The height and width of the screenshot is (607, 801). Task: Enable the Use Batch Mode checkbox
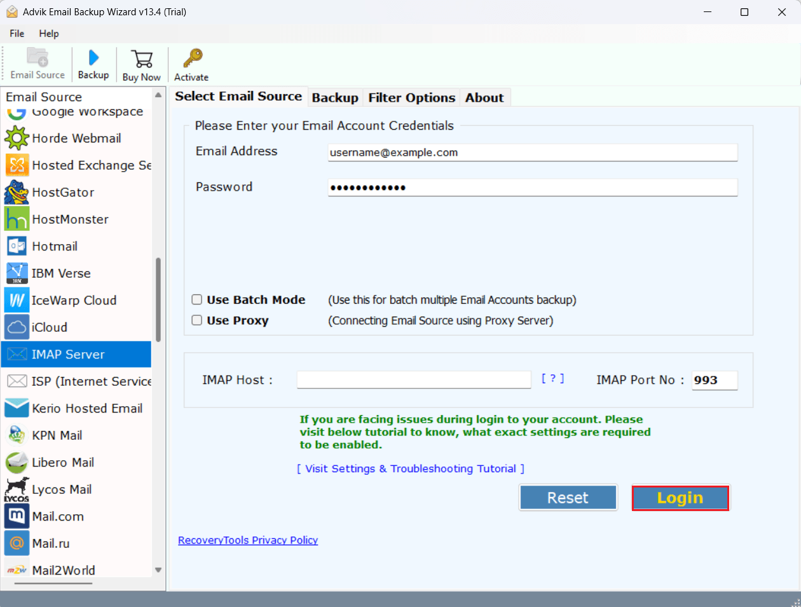coord(197,299)
